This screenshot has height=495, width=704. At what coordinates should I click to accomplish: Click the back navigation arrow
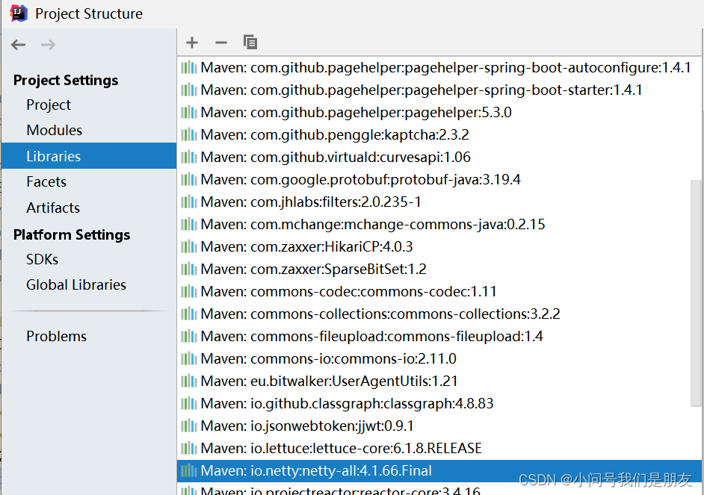tap(18, 45)
